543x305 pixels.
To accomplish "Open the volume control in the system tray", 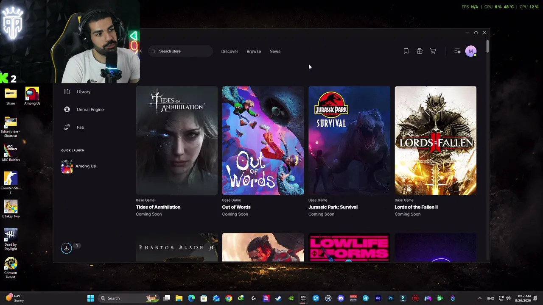I will click(508, 298).
